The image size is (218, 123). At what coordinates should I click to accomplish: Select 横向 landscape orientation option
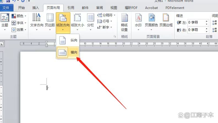pos(68,53)
